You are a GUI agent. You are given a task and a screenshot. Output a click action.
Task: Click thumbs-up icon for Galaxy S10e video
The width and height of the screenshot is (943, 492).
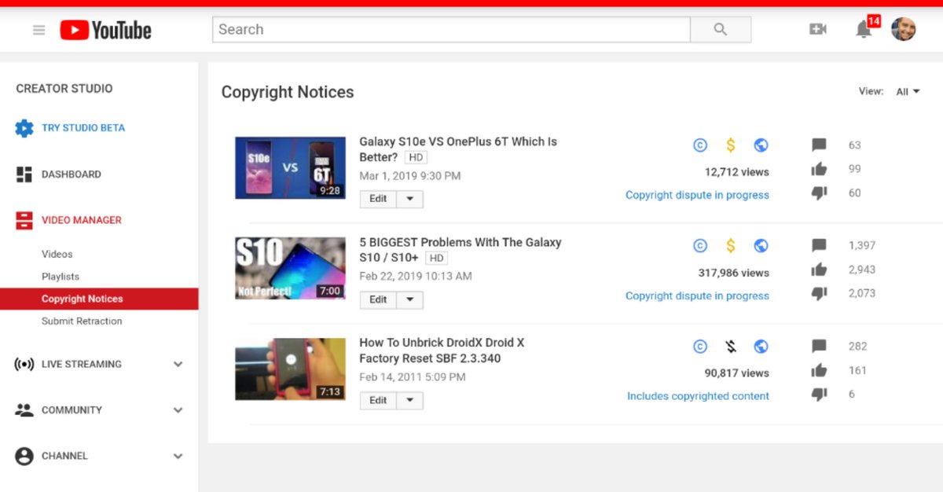point(819,169)
